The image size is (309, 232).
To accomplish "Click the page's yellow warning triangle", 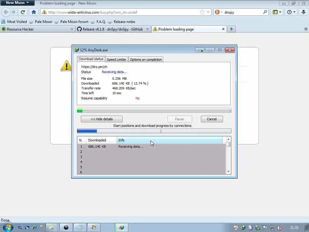I will [x=66, y=66].
